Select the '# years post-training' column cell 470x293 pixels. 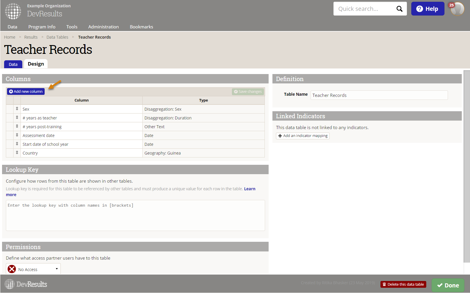coord(82,127)
